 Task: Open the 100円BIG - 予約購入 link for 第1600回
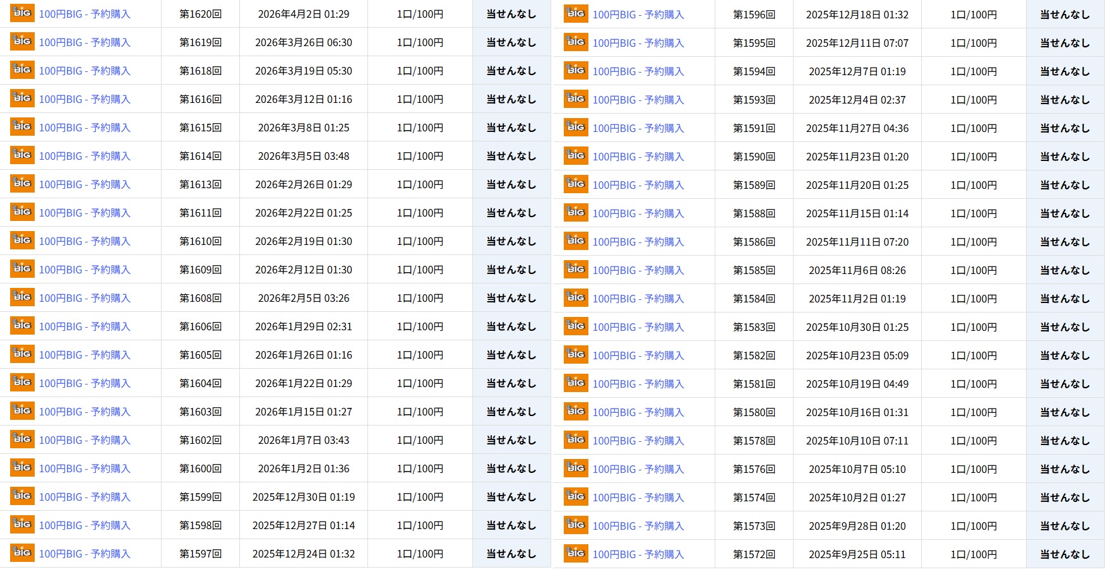(x=85, y=468)
